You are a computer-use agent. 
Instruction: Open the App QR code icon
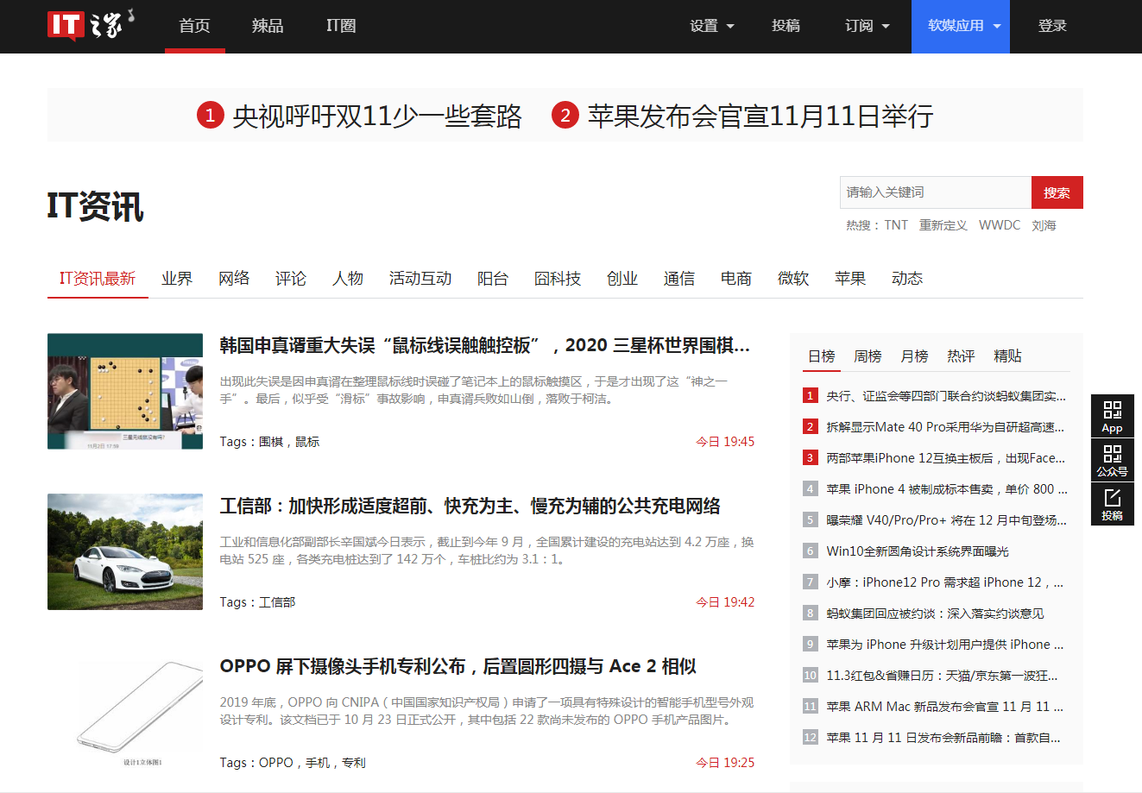(x=1112, y=416)
